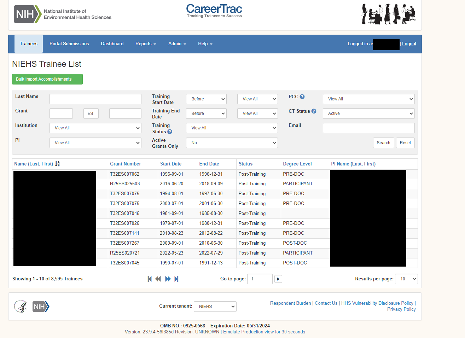Go to the previous results page

(x=158, y=279)
